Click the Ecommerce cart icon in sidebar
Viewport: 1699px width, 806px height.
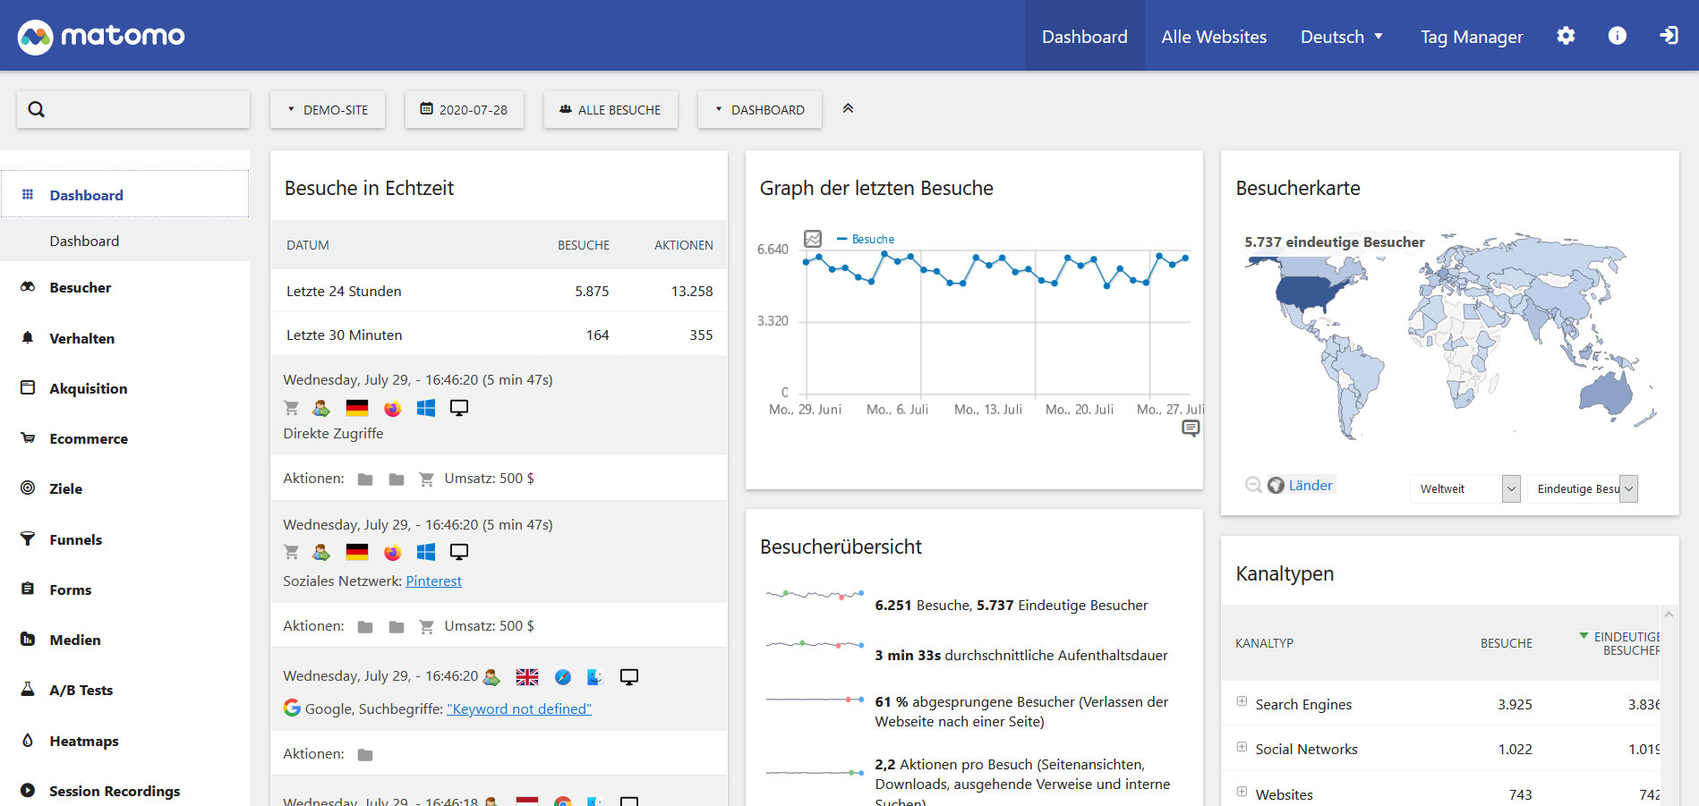pyautogui.click(x=28, y=438)
